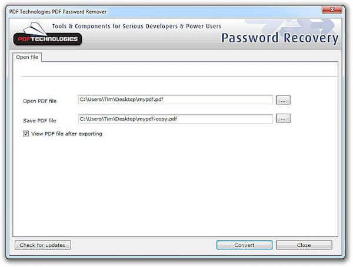Click the Save PDF file path field
The image size is (353, 267).
click(175, 119)
